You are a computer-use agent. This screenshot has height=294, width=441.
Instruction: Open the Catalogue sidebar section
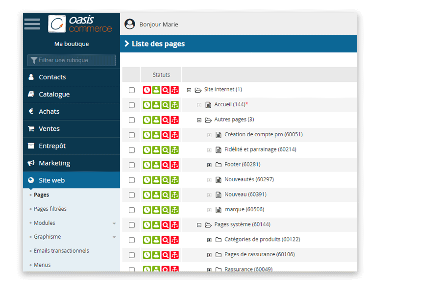pyautogui.click(x=72, y=94)
